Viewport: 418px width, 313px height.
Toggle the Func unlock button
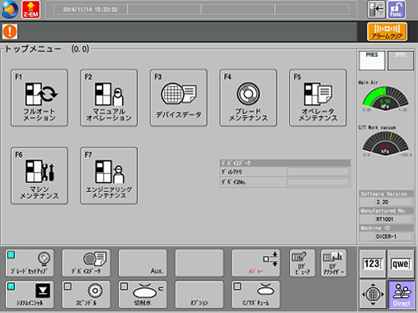(x=395, y=10)
